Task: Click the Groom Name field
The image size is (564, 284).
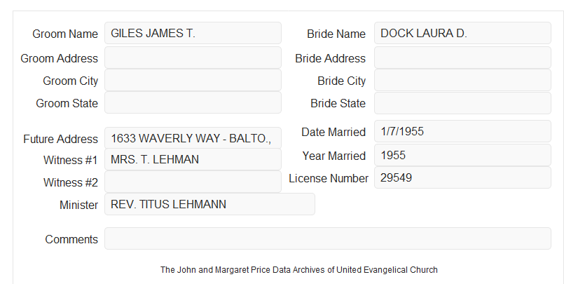Action: 193,33
